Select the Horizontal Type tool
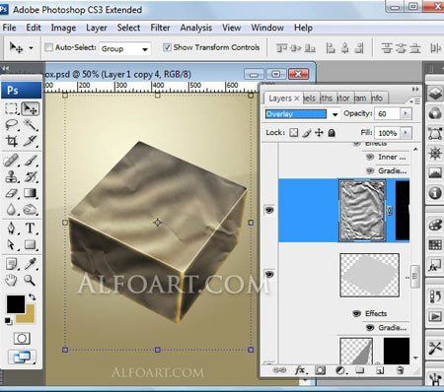 (30, 229)
